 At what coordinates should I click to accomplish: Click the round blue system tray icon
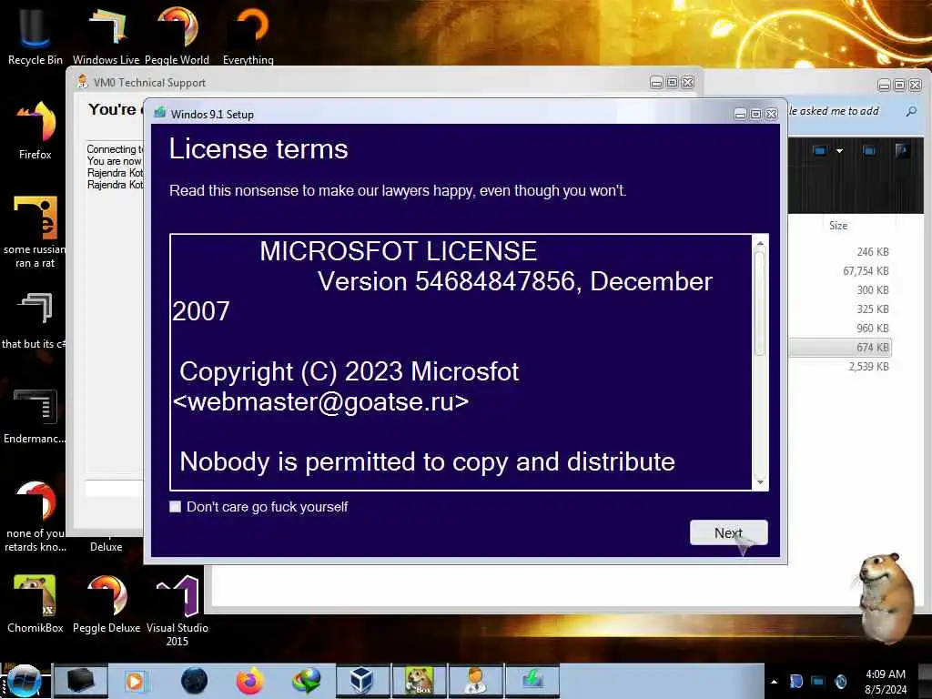point(840,681)
